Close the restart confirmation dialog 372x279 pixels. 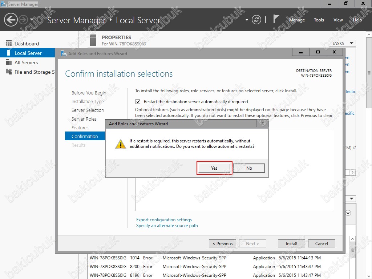262,123
